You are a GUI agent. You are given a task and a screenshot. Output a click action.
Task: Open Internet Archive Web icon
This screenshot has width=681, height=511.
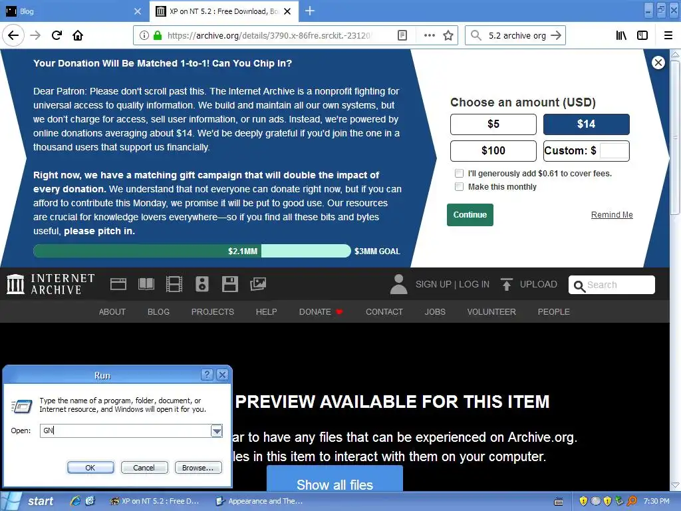[x=118, y=284]
